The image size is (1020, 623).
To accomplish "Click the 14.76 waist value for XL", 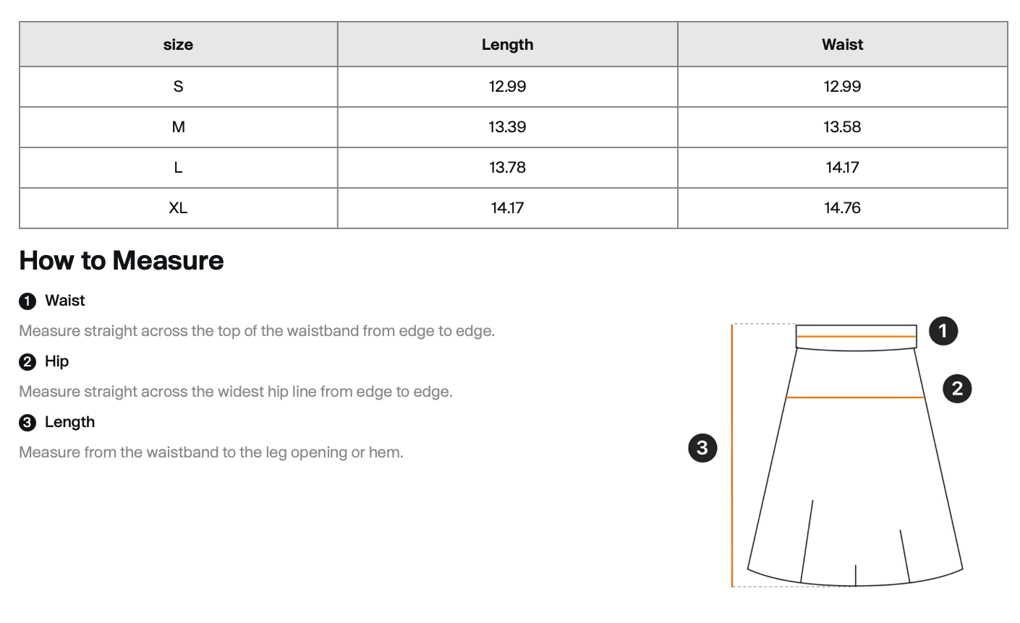I will tap(842, 208).
